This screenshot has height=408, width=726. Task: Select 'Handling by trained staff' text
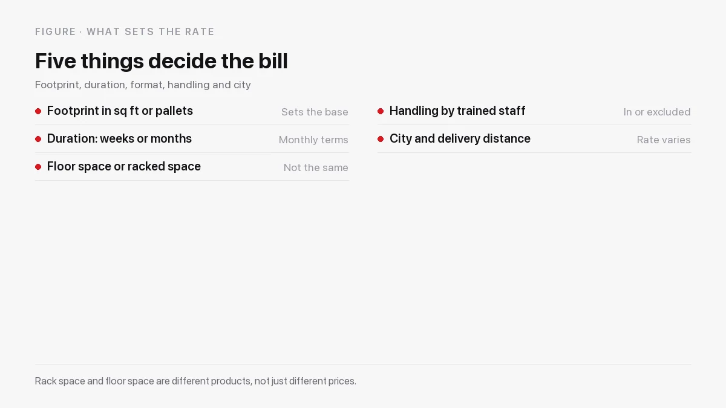point(457,111)
